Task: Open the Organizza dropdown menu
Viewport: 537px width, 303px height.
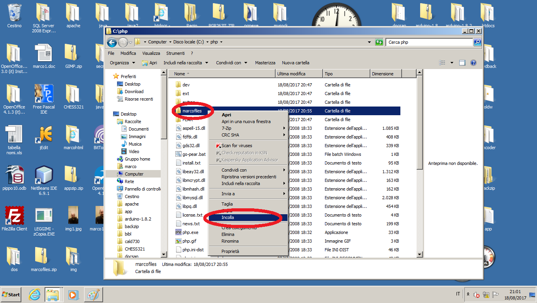Action: [122, 63]
